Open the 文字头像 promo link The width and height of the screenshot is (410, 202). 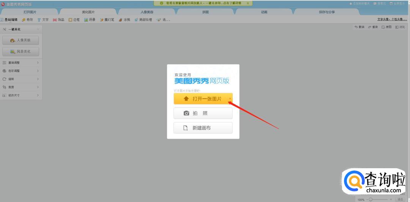pyautogui.click(x=392, y=19)
